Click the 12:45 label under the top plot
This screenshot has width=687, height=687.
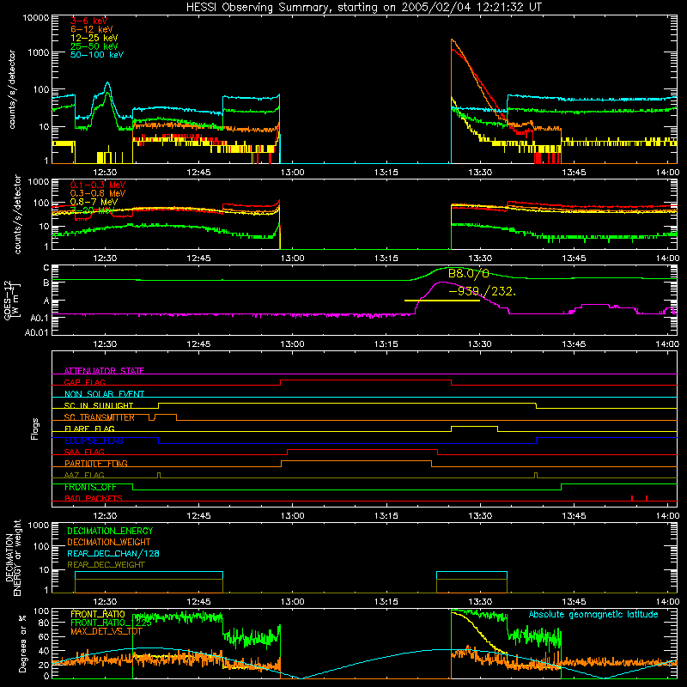(198, 173)
